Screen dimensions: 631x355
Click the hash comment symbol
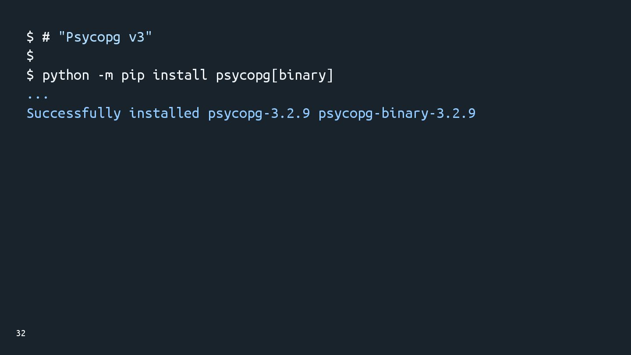click(x=46, y=37)
